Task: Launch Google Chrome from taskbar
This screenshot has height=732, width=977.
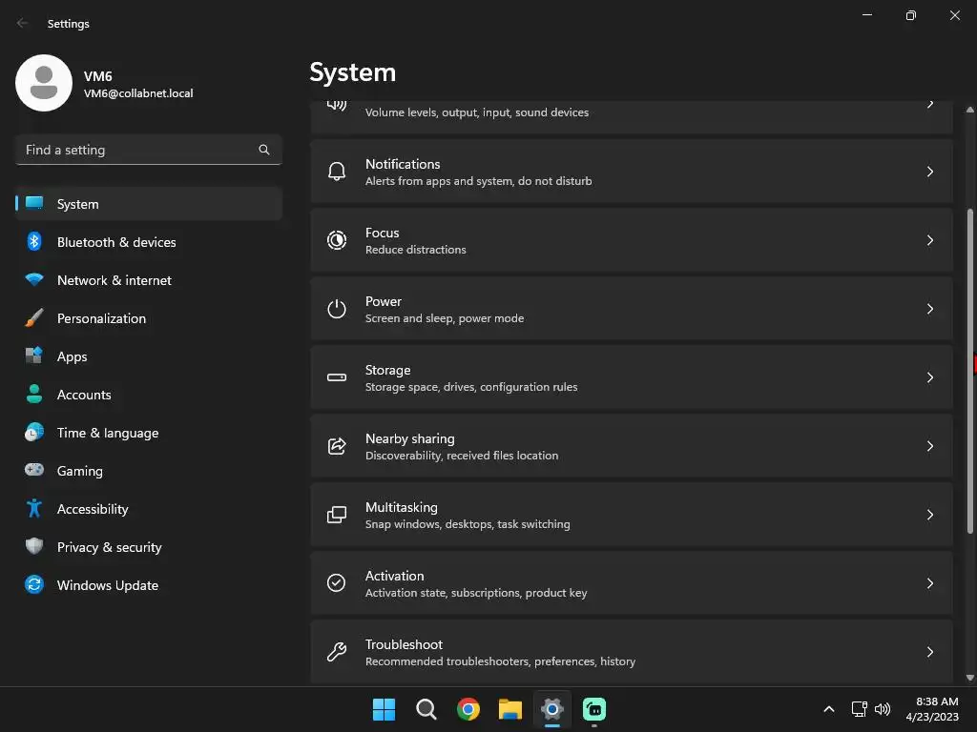Action: (468, 709)
